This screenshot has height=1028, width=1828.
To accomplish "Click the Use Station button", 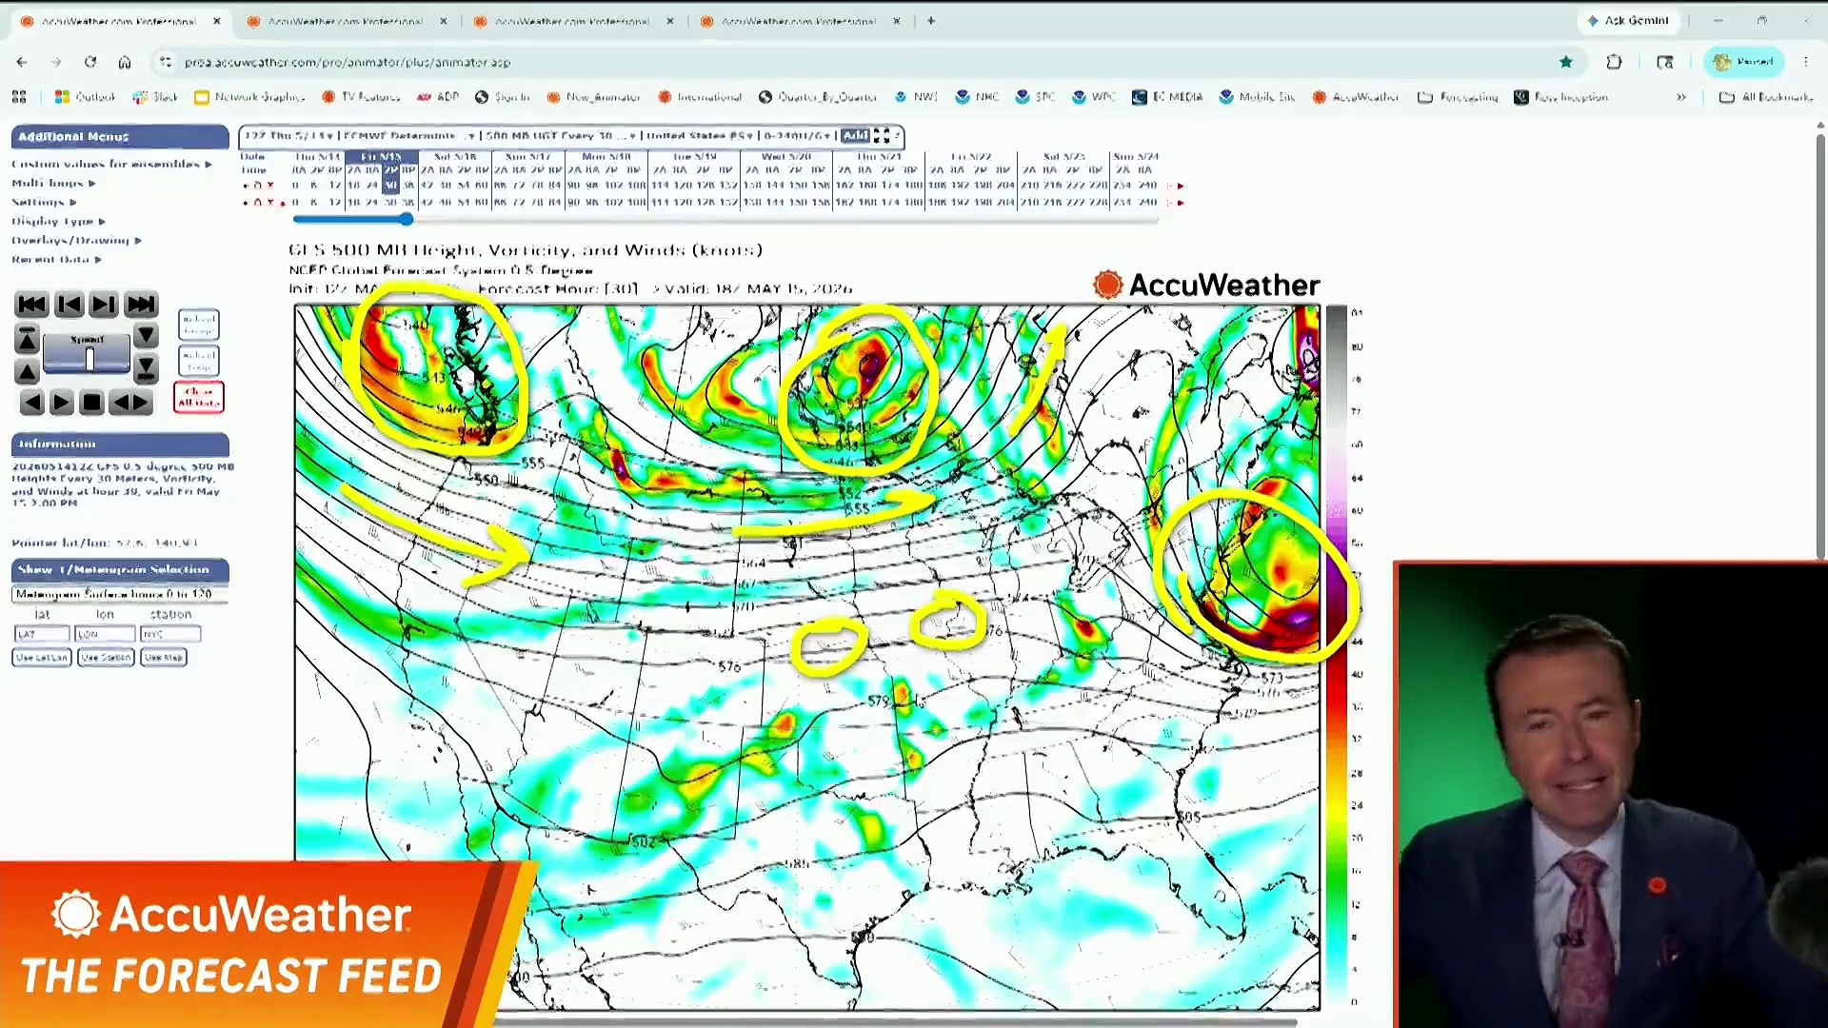I will (x=106, y=658).
